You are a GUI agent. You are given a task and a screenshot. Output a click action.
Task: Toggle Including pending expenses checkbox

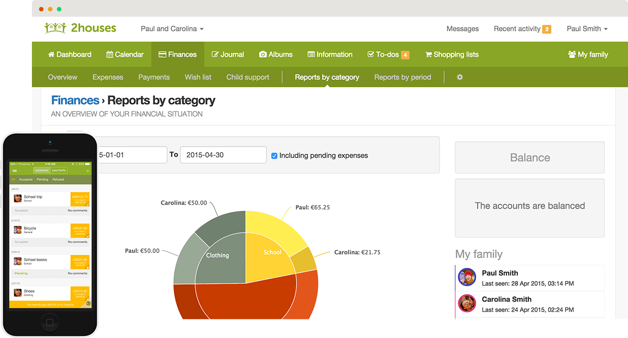(274, 155)
